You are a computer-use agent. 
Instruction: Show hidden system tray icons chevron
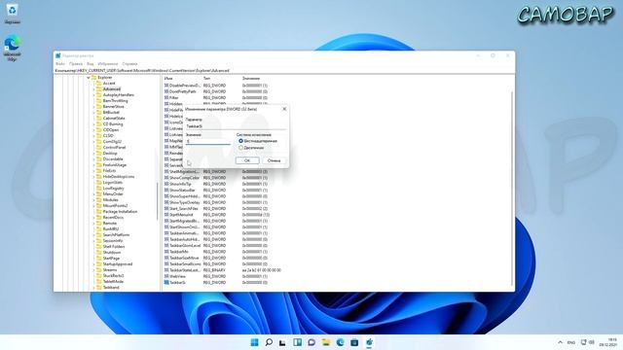tap(561, 342)
